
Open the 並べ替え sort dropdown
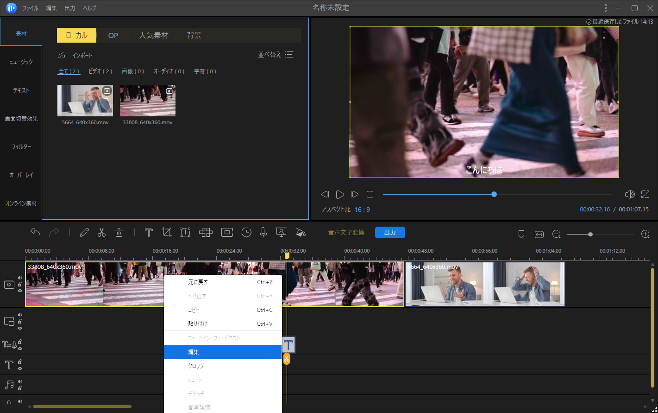coord(276,55)
